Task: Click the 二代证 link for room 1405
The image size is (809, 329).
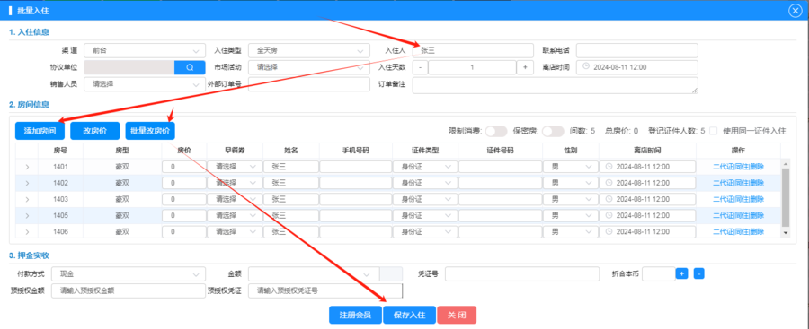Action: pyautogui.click(x=723, y=215)
